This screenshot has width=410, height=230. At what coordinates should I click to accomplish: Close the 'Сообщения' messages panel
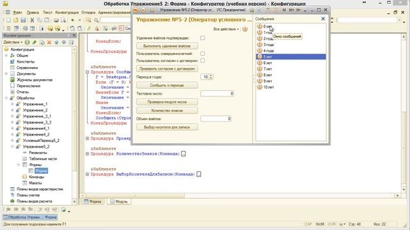(x=323, y=19)
